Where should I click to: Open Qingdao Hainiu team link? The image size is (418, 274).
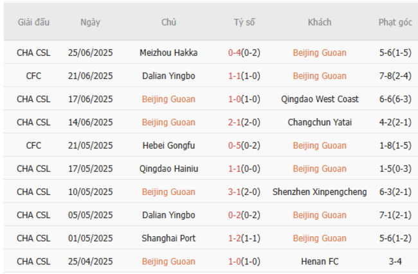(x=168, y=169)
